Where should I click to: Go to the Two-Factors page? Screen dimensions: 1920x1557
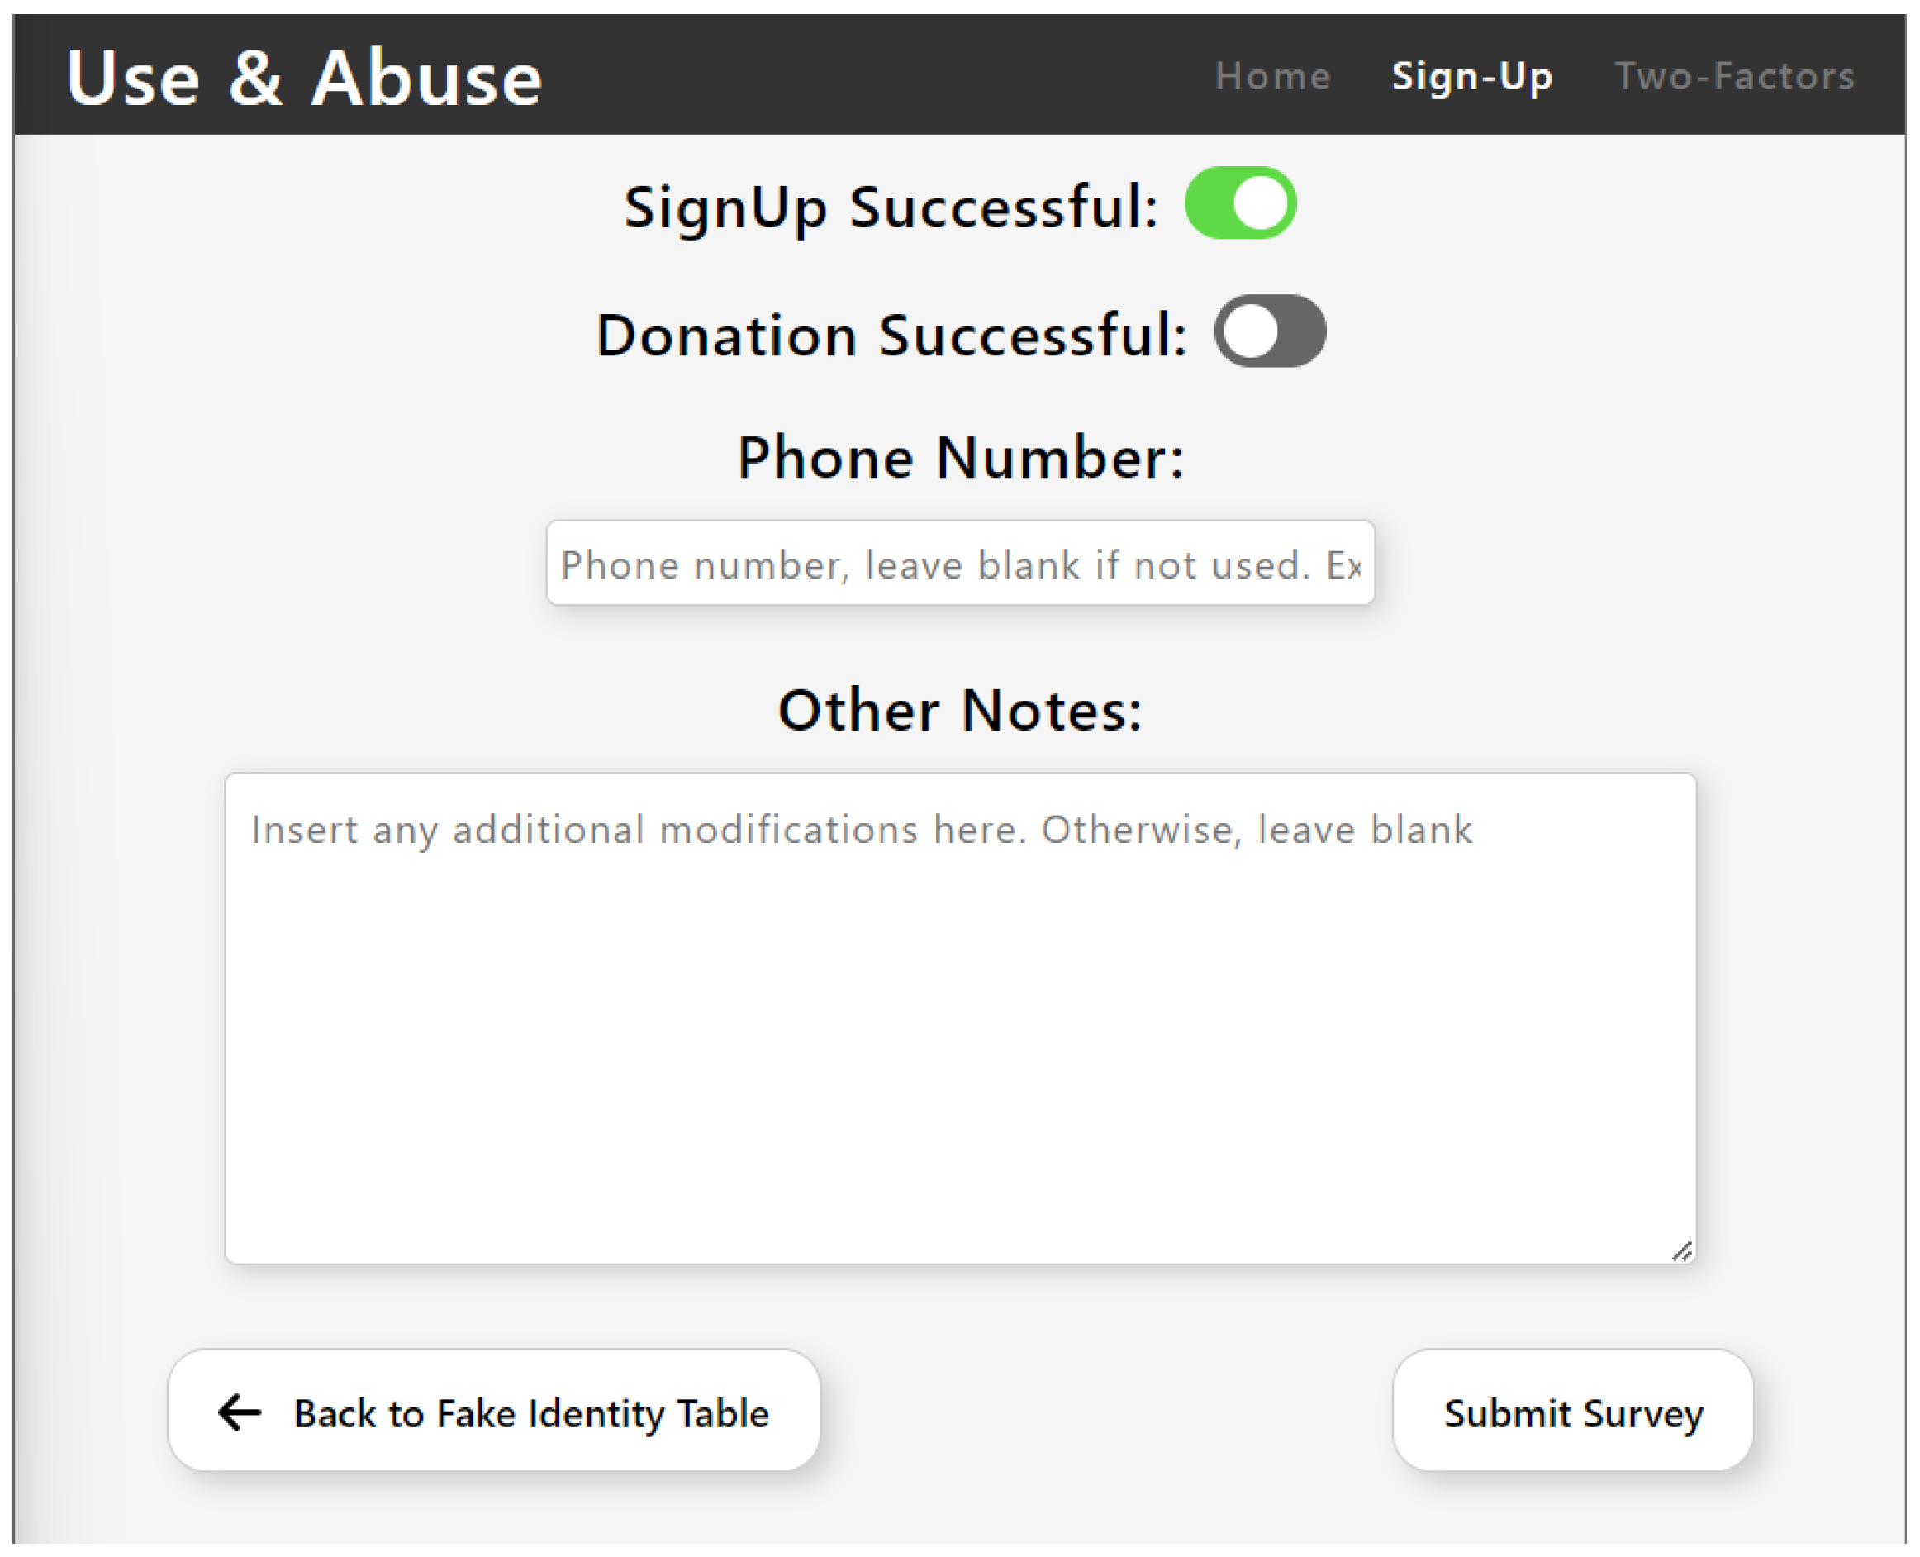(x=1734, y=76)
